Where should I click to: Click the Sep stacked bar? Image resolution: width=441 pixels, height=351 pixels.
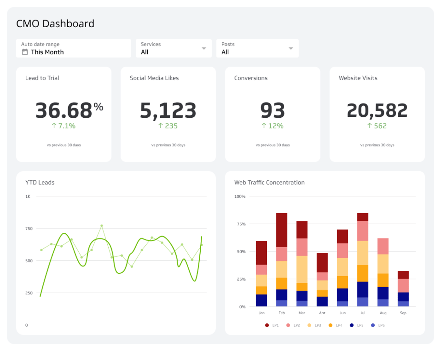pyautogui.click(x=403, y=289)
